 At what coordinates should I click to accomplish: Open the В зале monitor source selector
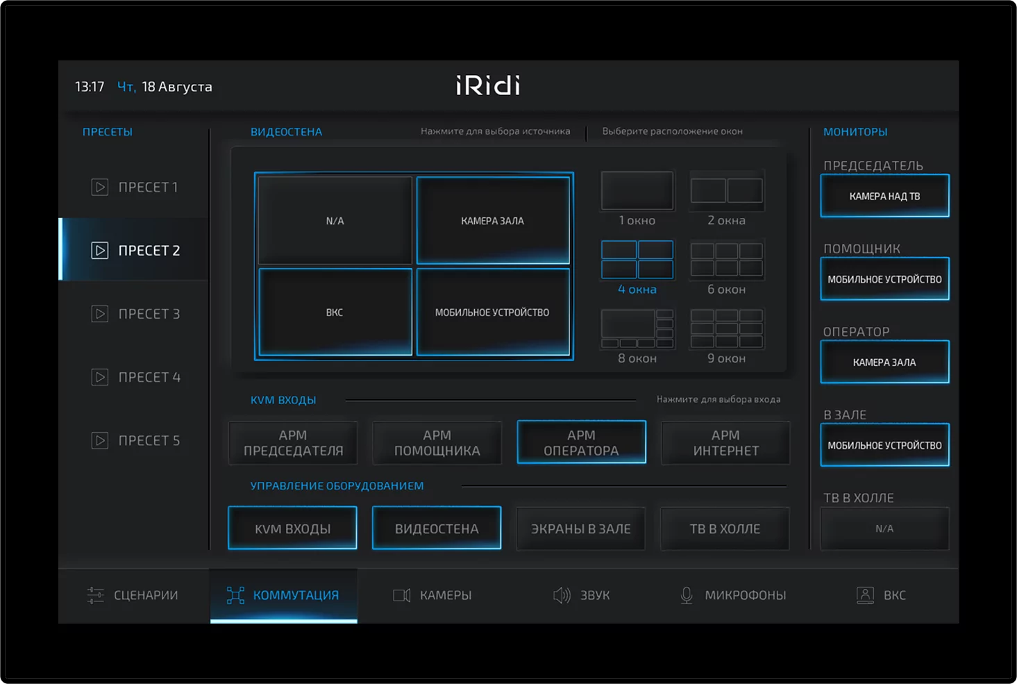pyautogui.click(x=884, y=445)
